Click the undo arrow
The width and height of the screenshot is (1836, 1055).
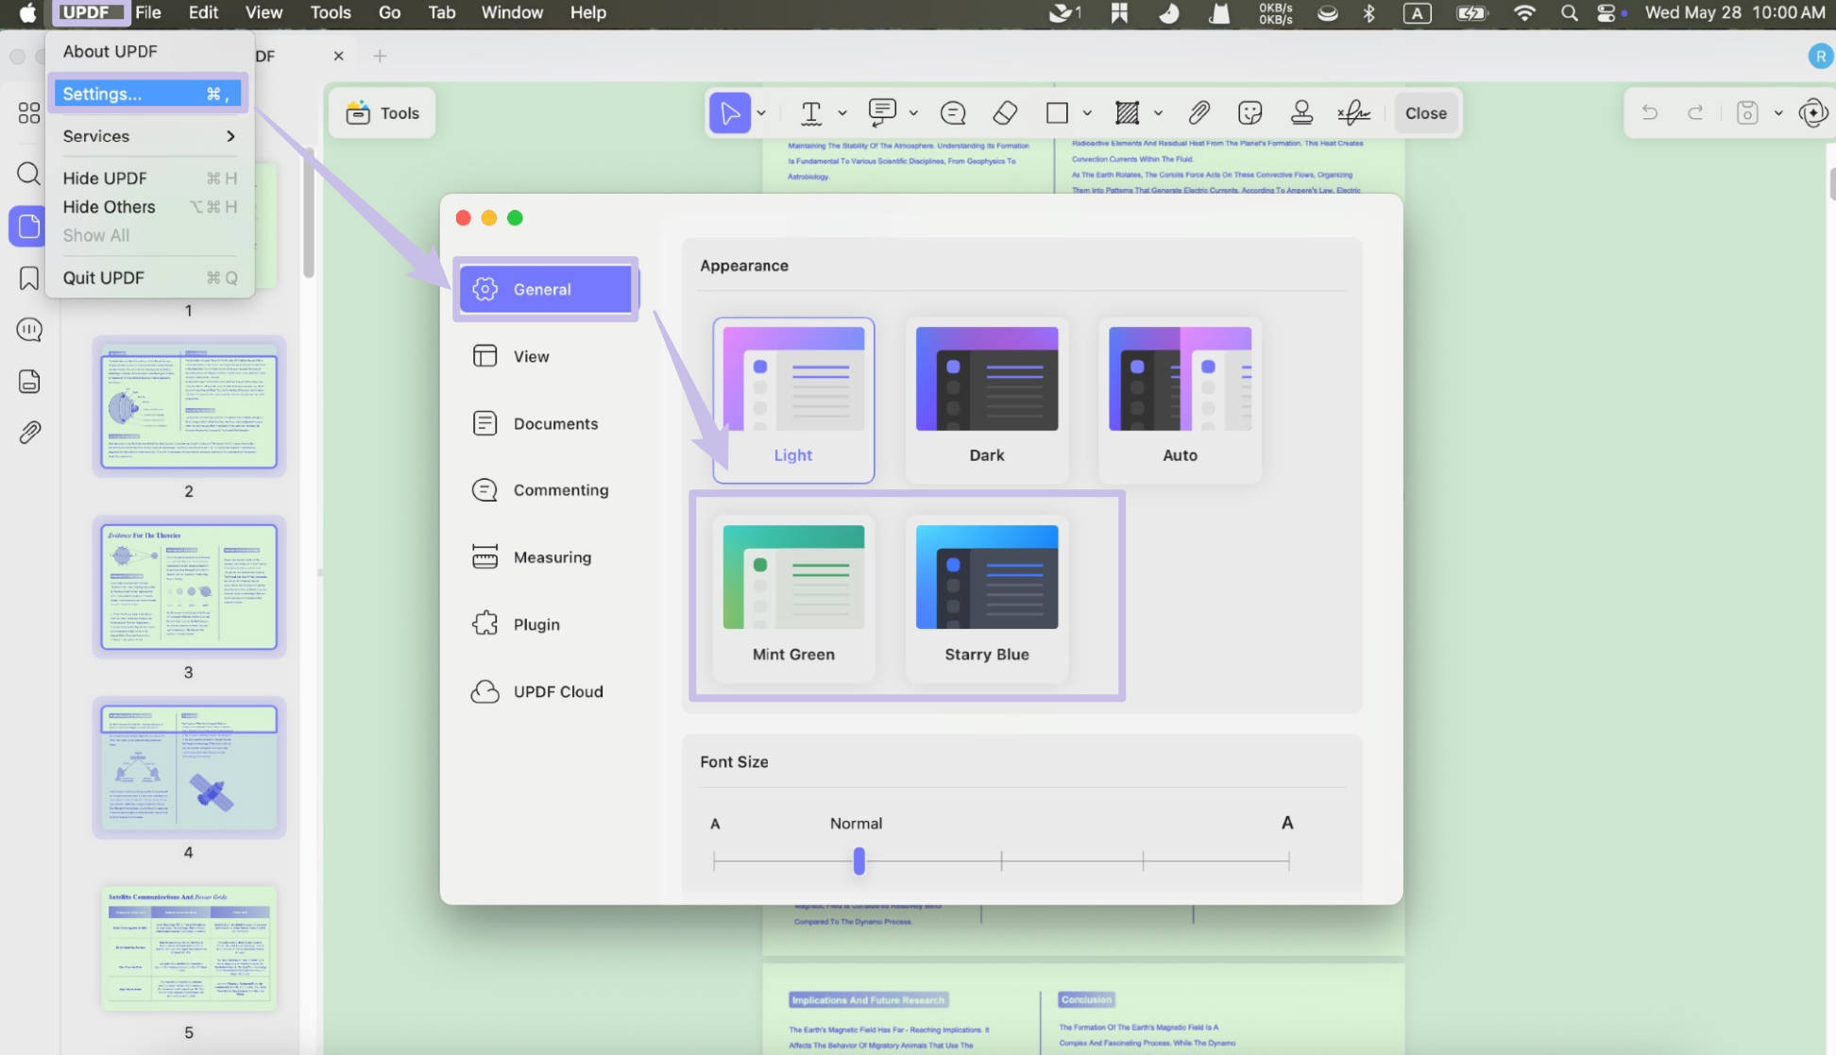[x=1650, y=113]
